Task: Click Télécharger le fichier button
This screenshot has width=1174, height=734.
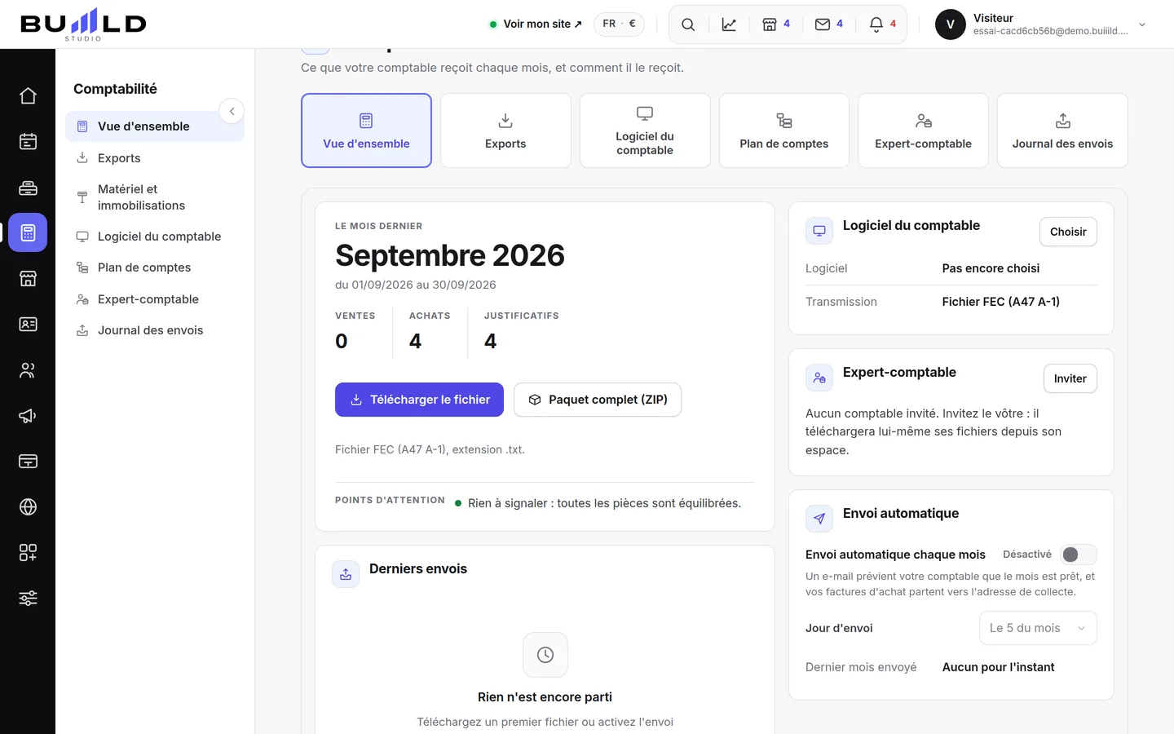Action: [x=419, y=400]
